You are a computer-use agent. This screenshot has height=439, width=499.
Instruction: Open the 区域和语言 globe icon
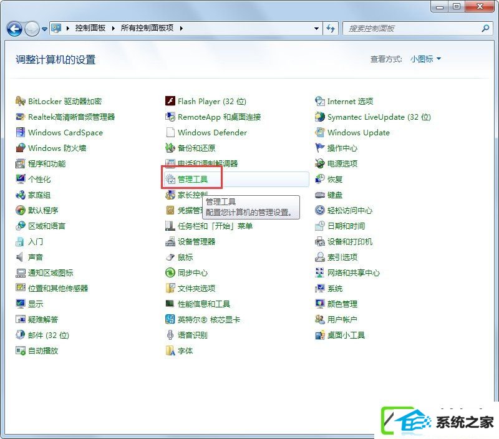click(21, 226)
